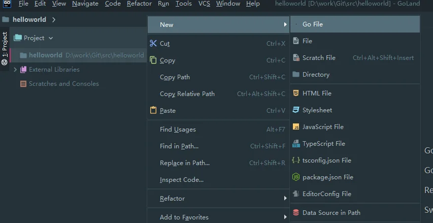Click the Project panel folder icon

(x=18, y=38)
